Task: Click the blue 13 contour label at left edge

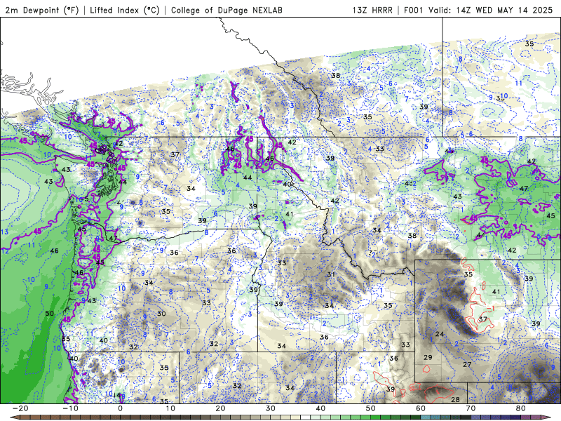Action: tap(4, 232)
